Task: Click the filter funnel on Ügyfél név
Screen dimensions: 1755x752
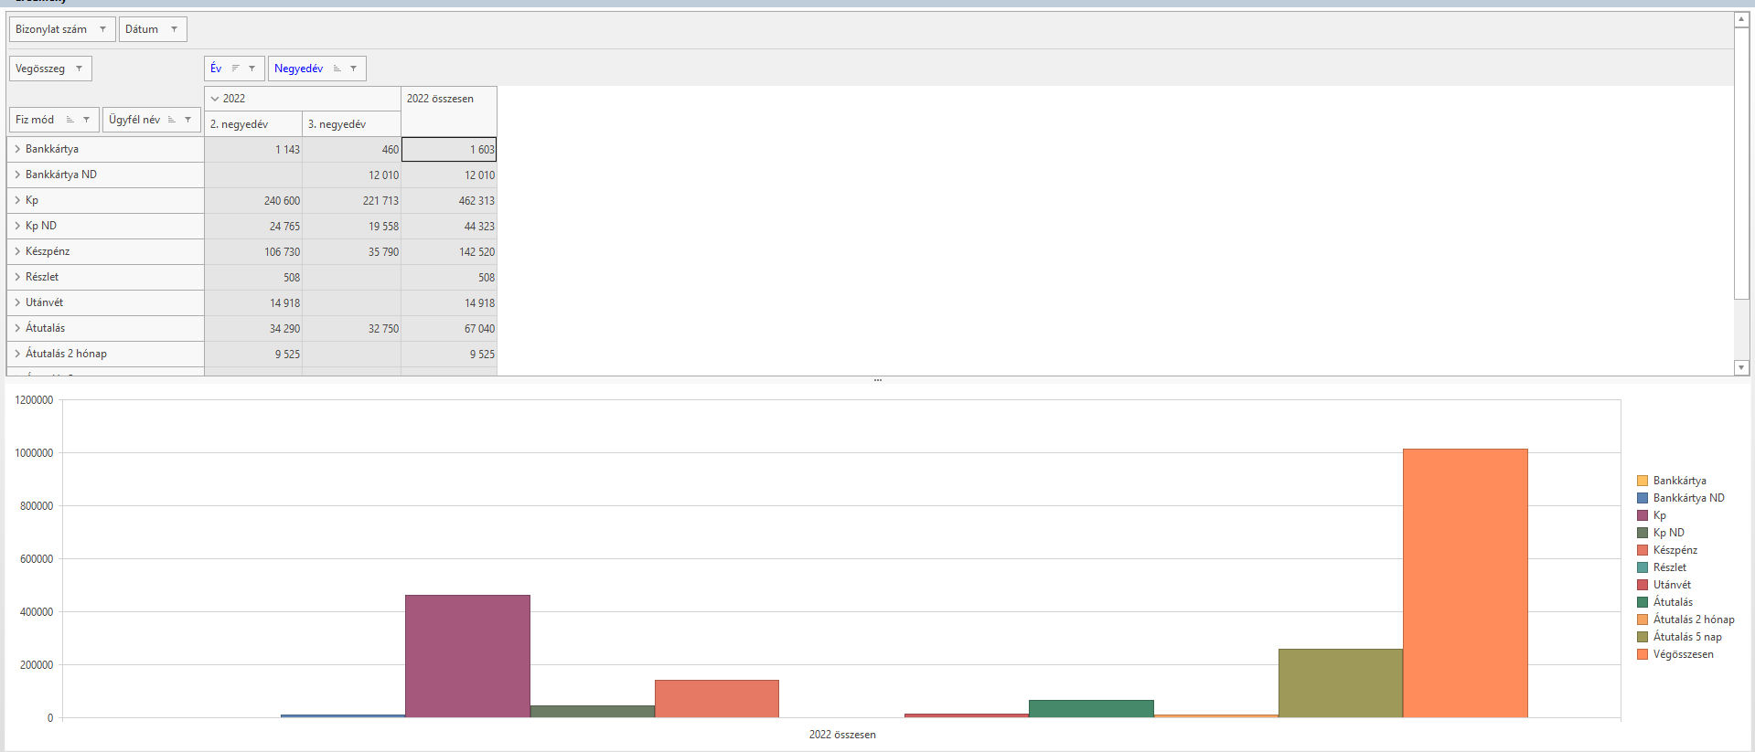Action: pyautogui.click(x=187, y=120)
